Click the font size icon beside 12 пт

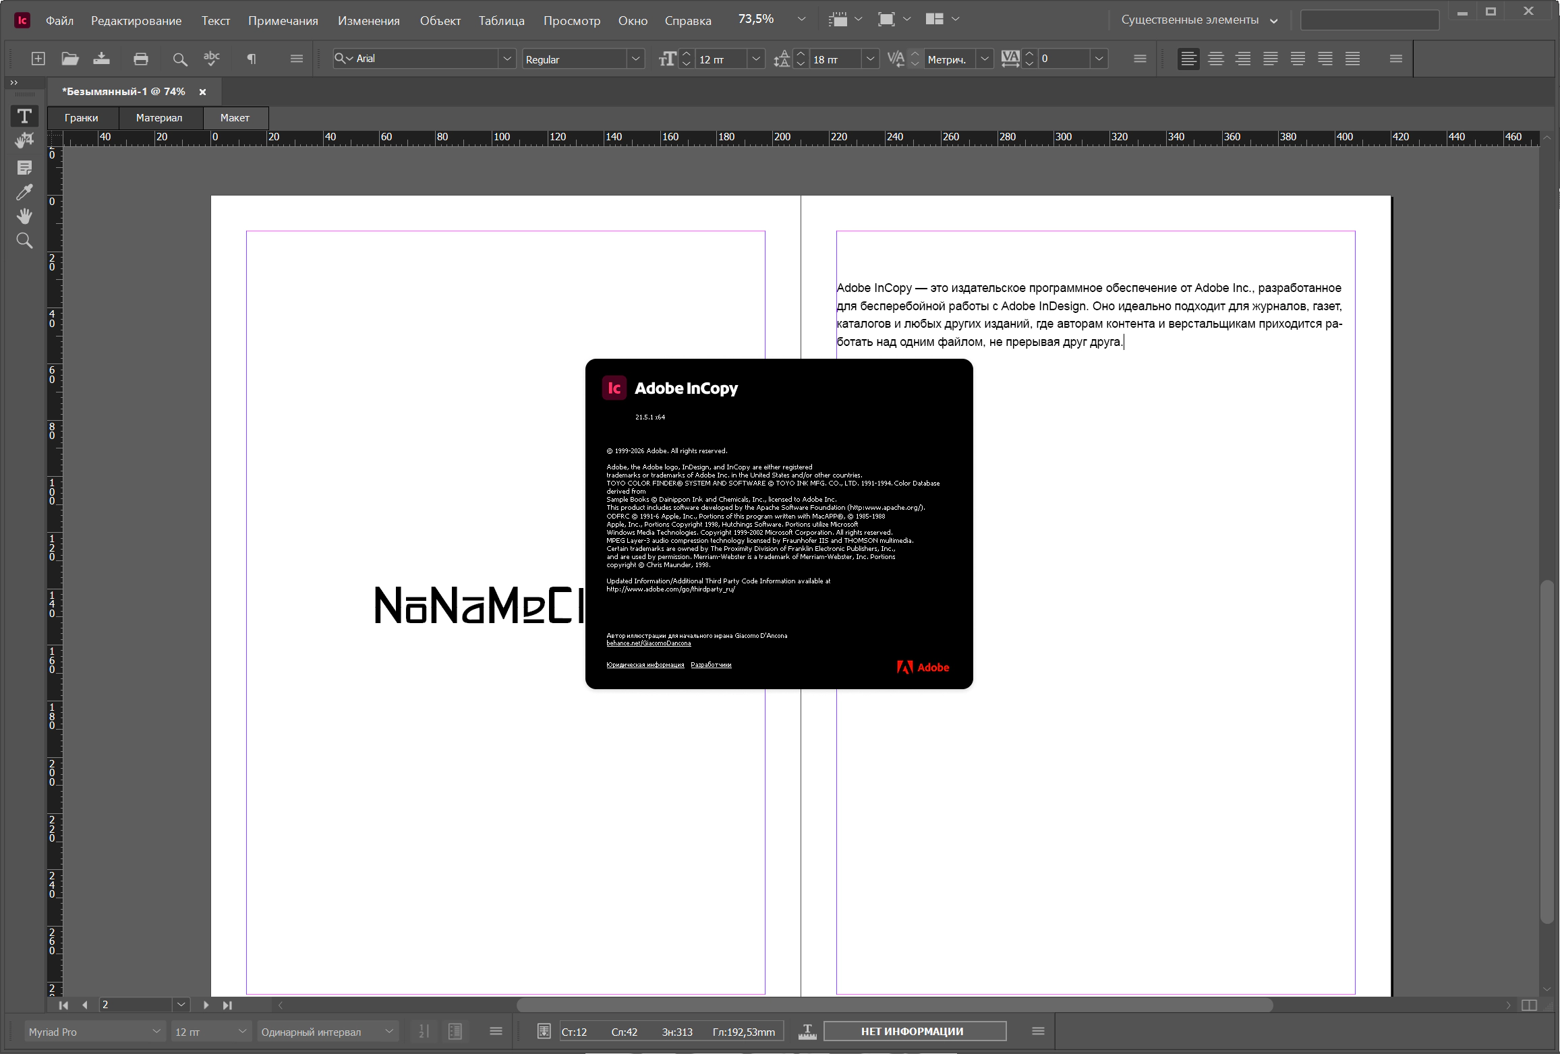coord(667,59)
